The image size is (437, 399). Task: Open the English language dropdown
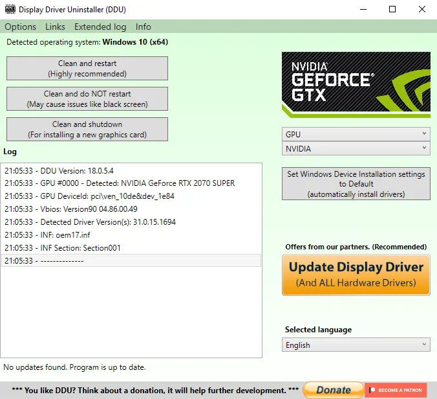[x=356, y=345]
